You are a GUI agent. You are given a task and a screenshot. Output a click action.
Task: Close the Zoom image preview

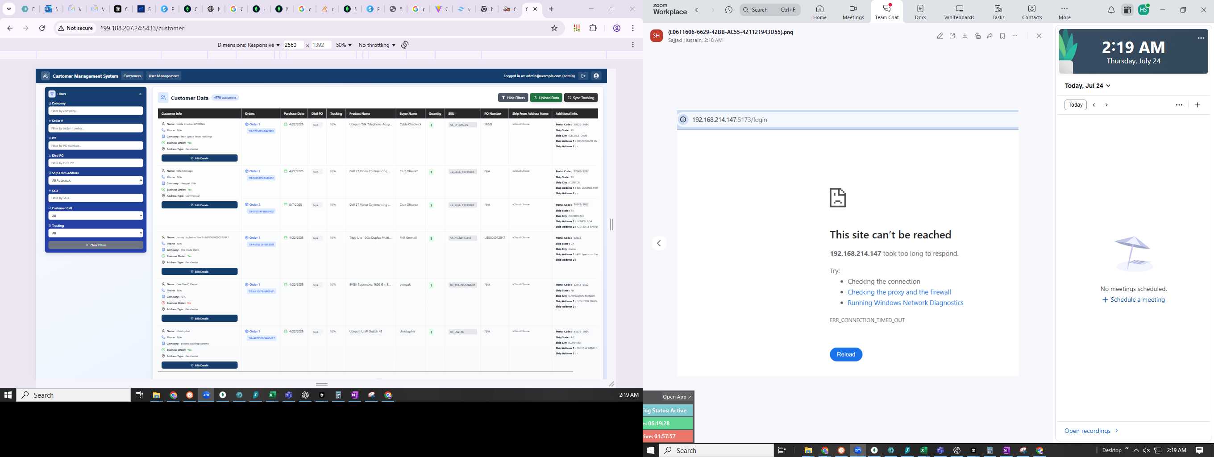(x=1039, y=36)
